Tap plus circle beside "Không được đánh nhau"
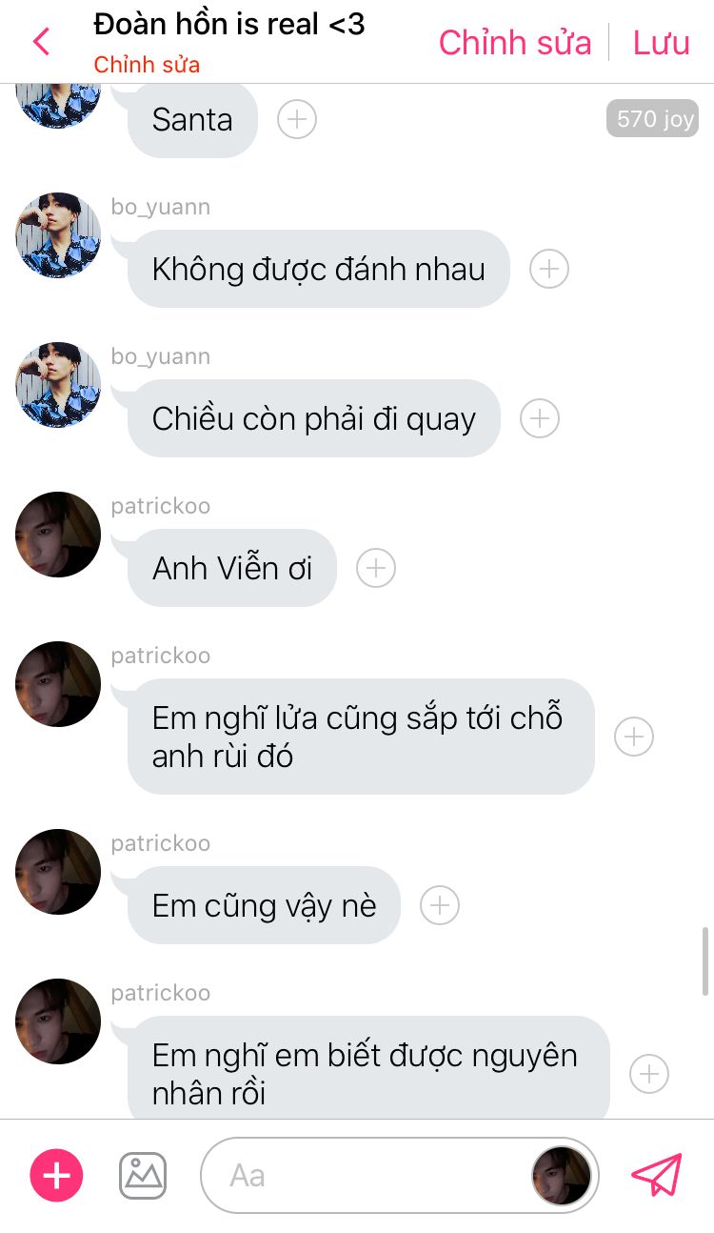The image size is (714, 1233). (x=549, y=269)
